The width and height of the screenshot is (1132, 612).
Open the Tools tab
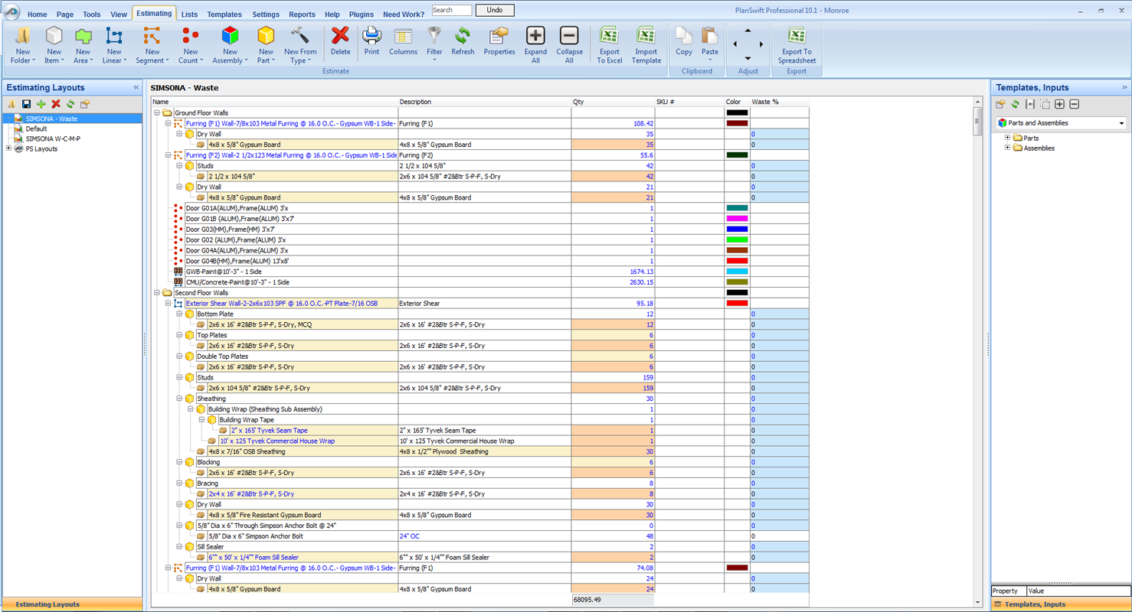tap(91, 15)
